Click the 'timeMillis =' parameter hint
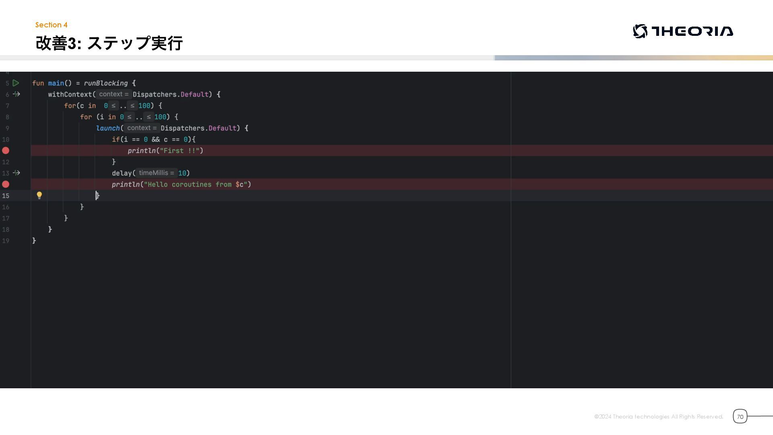 156,173
